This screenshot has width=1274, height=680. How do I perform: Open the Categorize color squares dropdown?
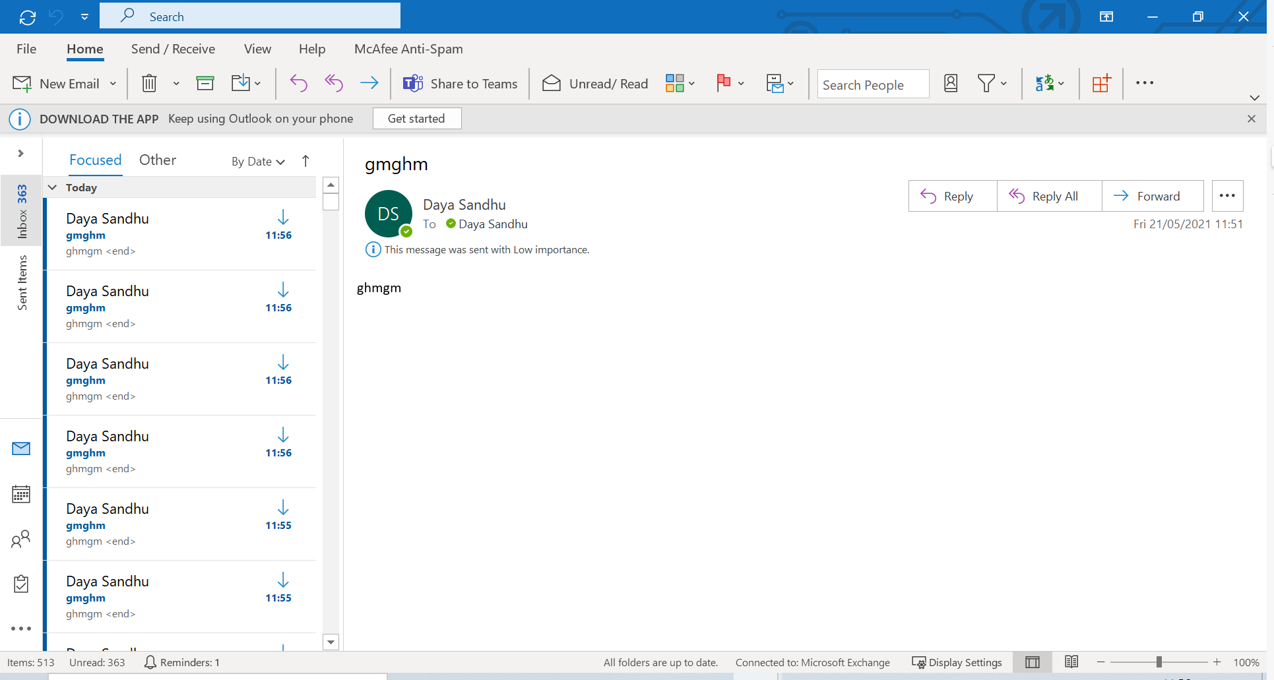pyautogui.click(x=680, y=83)
